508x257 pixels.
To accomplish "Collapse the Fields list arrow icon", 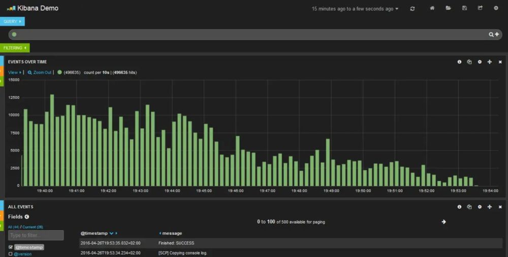I will 27,216.
